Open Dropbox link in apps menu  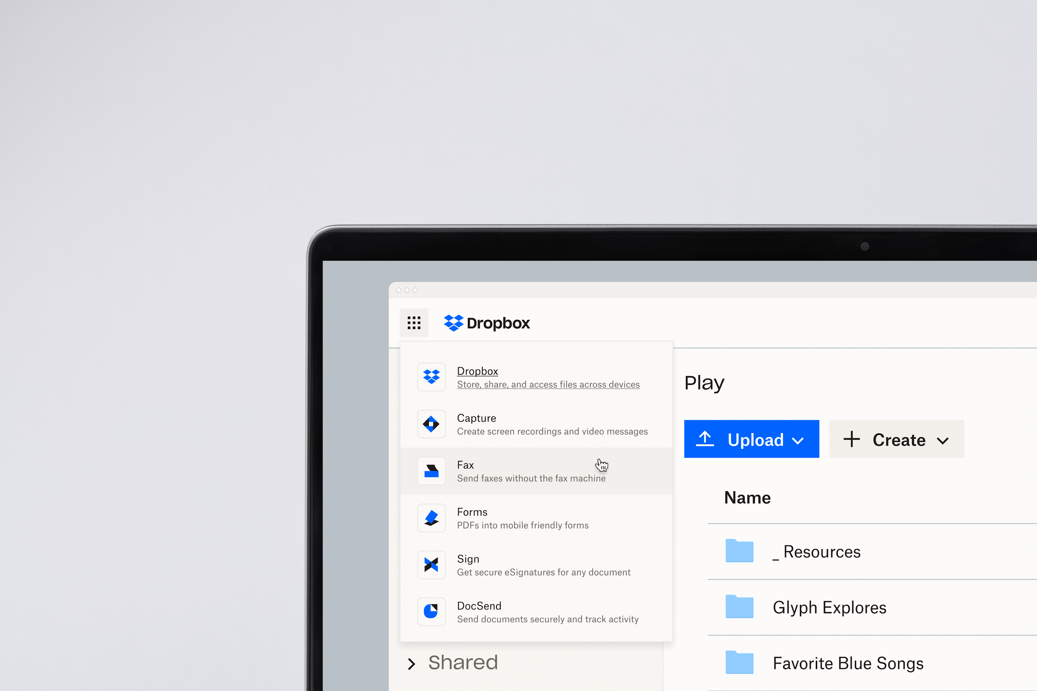tap(477, 371)
